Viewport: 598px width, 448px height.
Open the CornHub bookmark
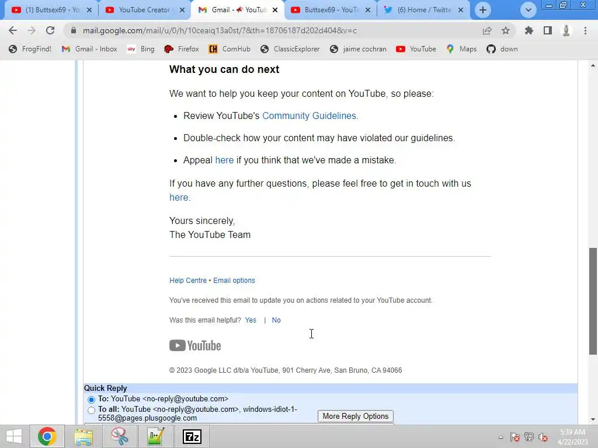pyautogui.click(x=230, y=49)
